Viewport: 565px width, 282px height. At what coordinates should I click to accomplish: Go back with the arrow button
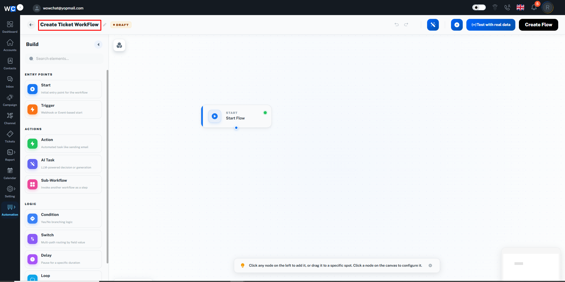pos(31,25)
